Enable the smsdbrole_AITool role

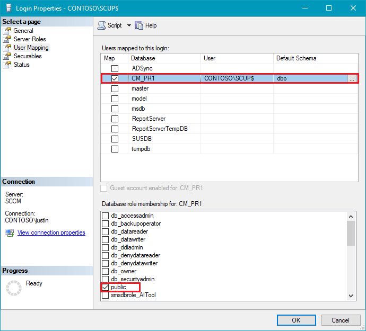105,295
